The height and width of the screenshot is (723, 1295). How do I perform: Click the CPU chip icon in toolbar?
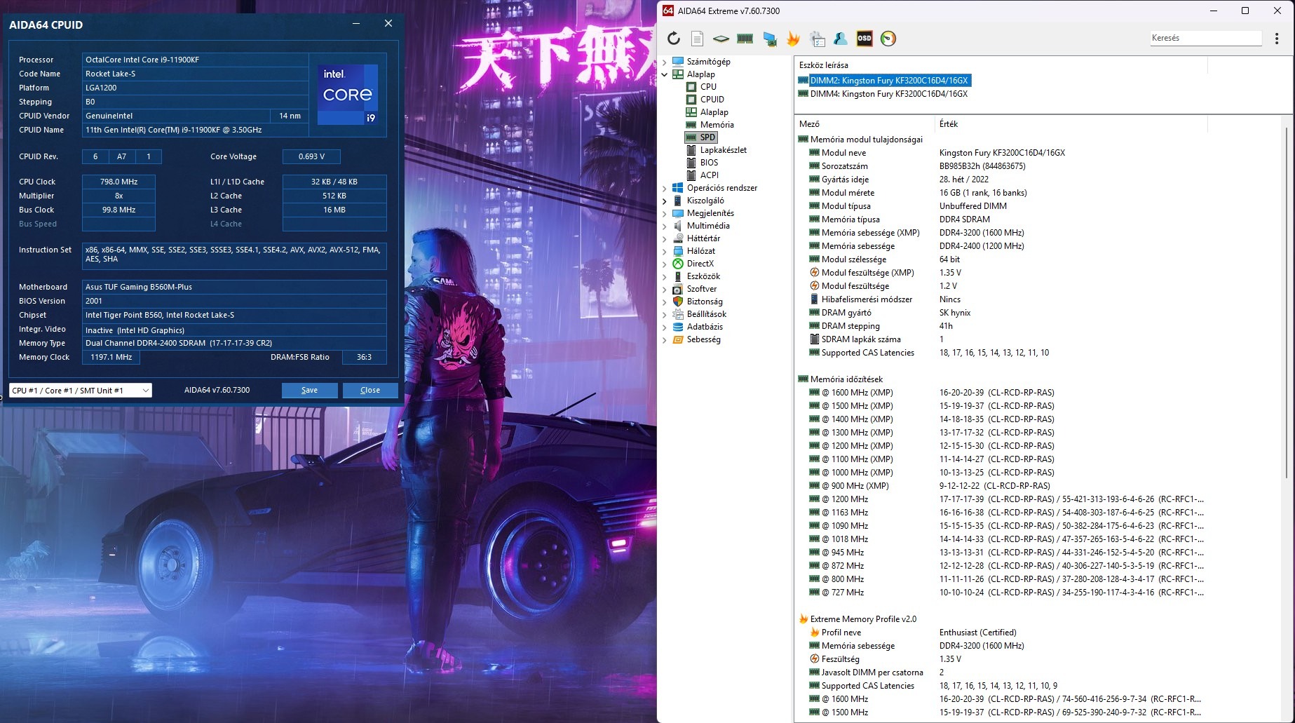tap(721, 39)
